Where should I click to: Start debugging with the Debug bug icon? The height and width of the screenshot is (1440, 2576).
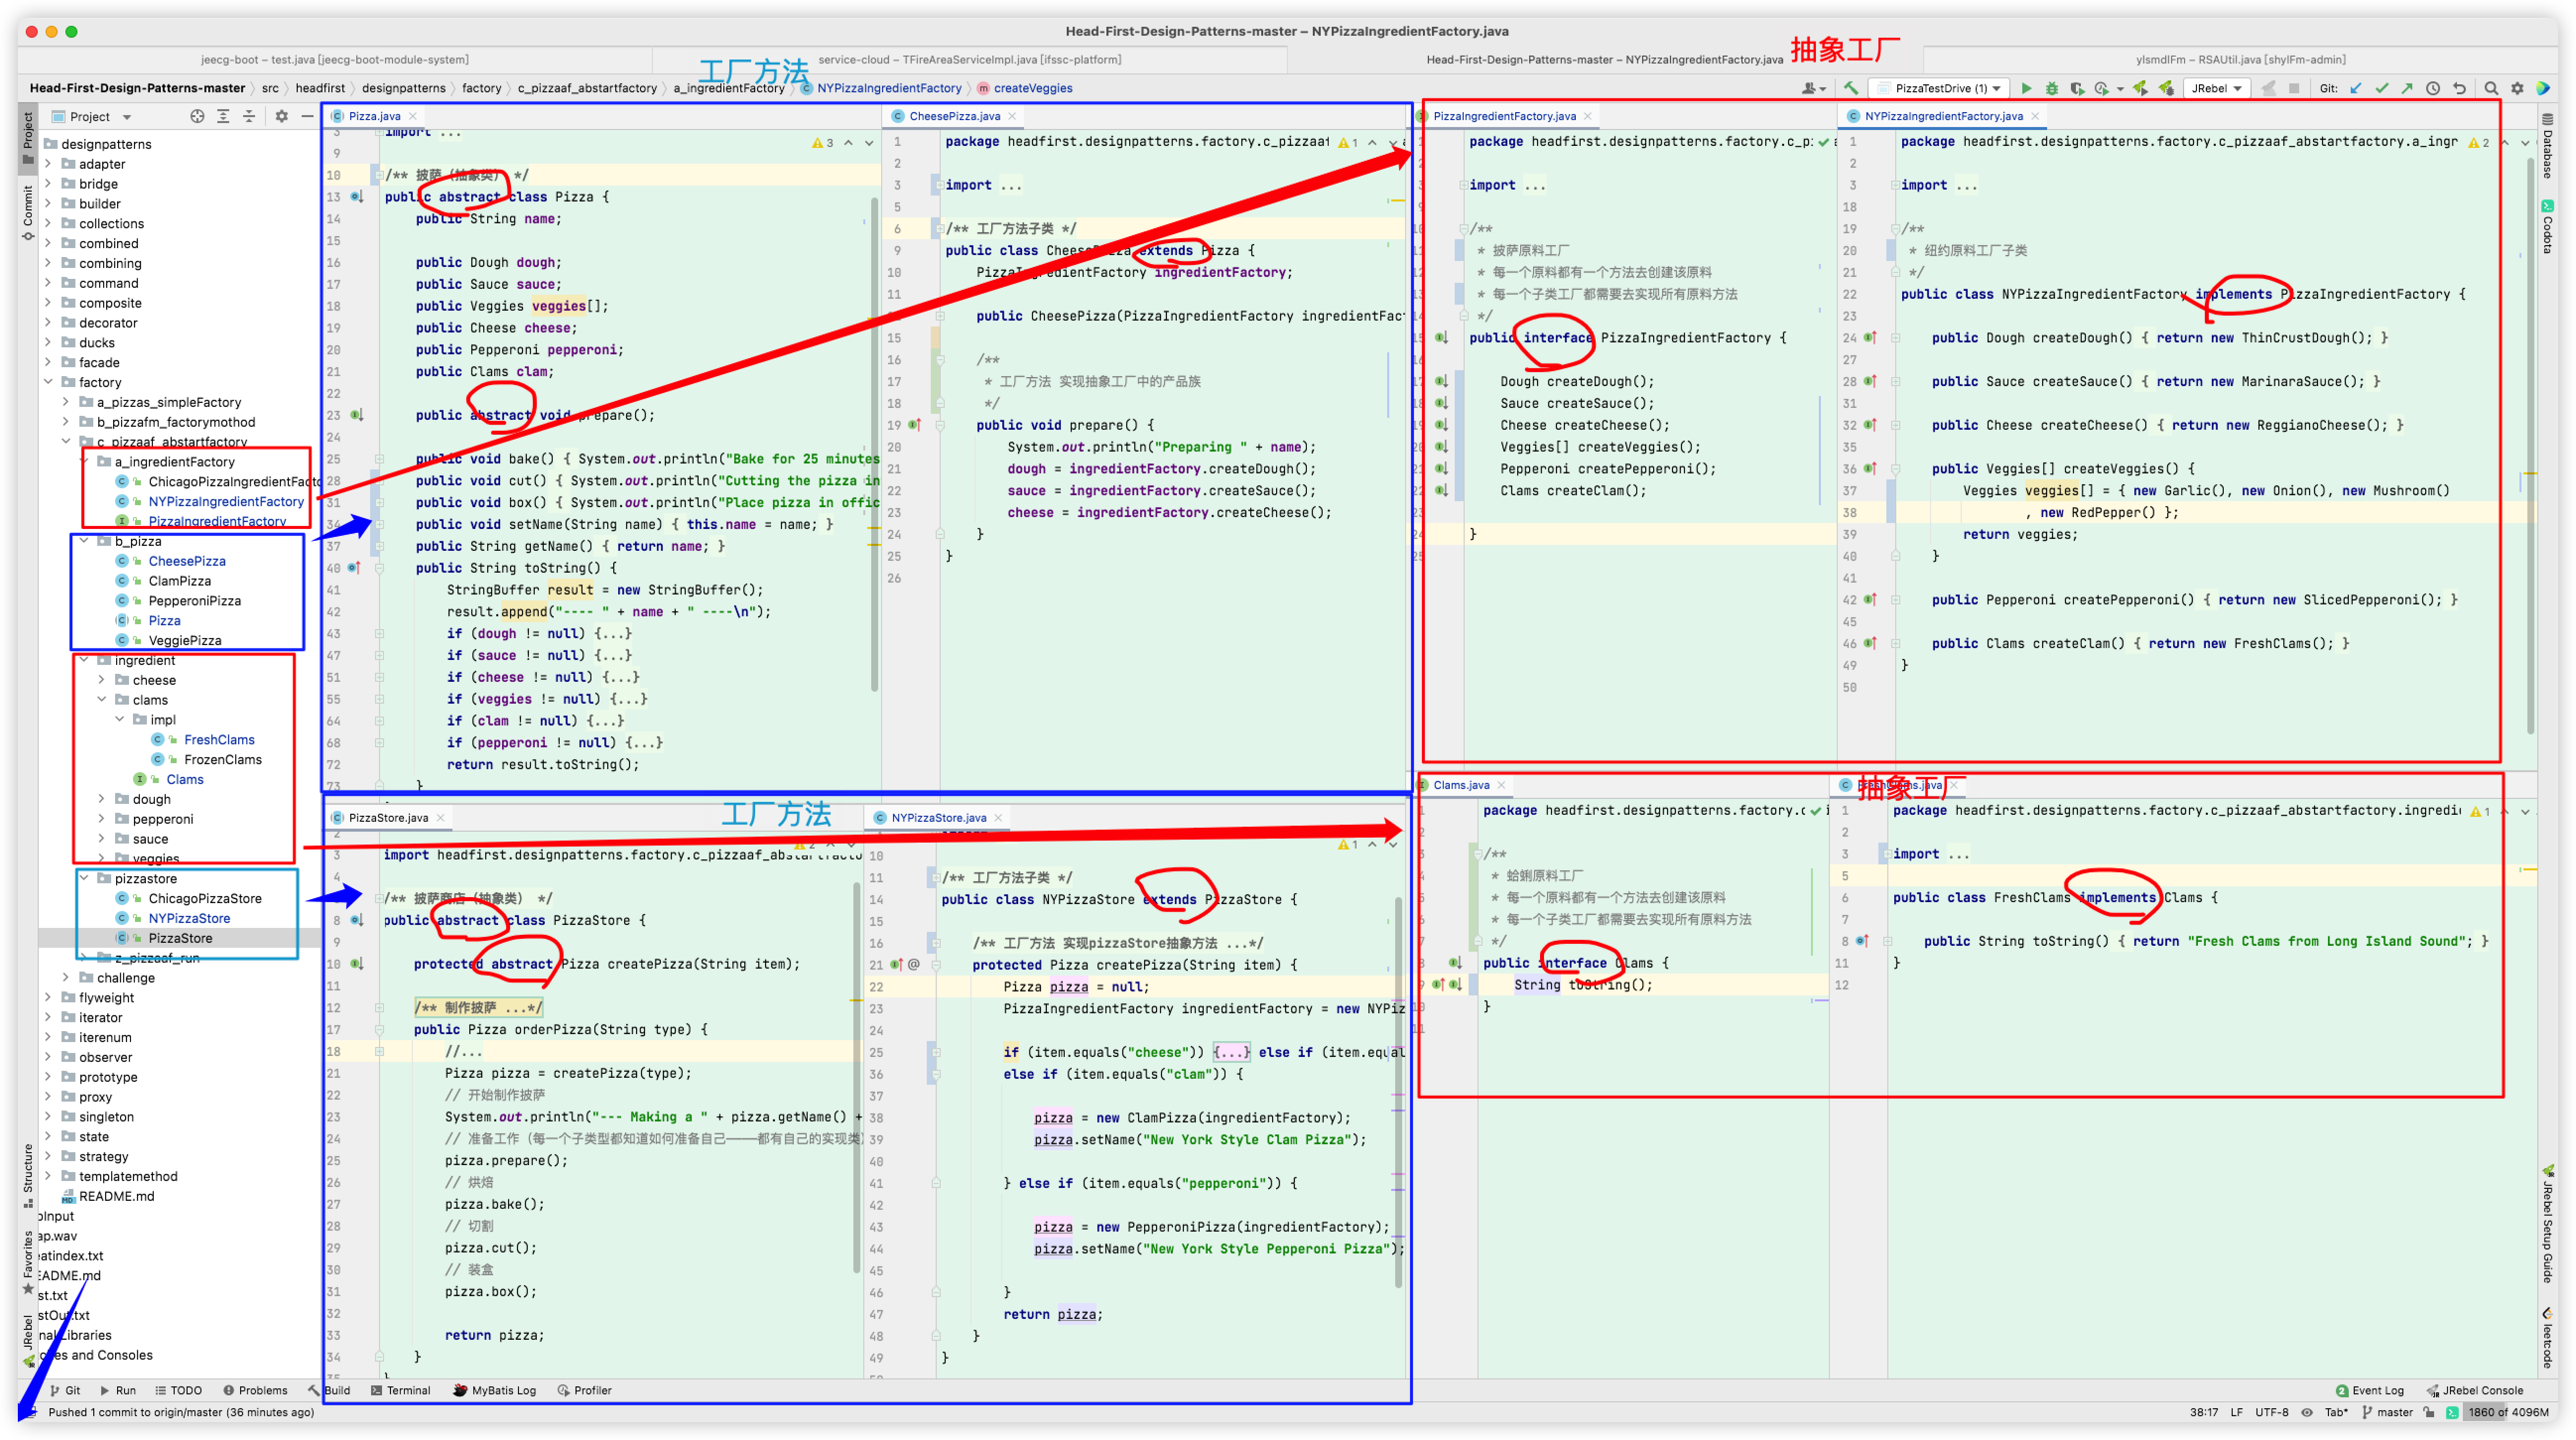click(x=2051, y=88)
